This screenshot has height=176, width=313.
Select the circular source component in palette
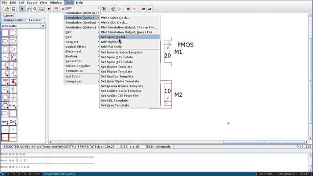(x=5, y=97)
